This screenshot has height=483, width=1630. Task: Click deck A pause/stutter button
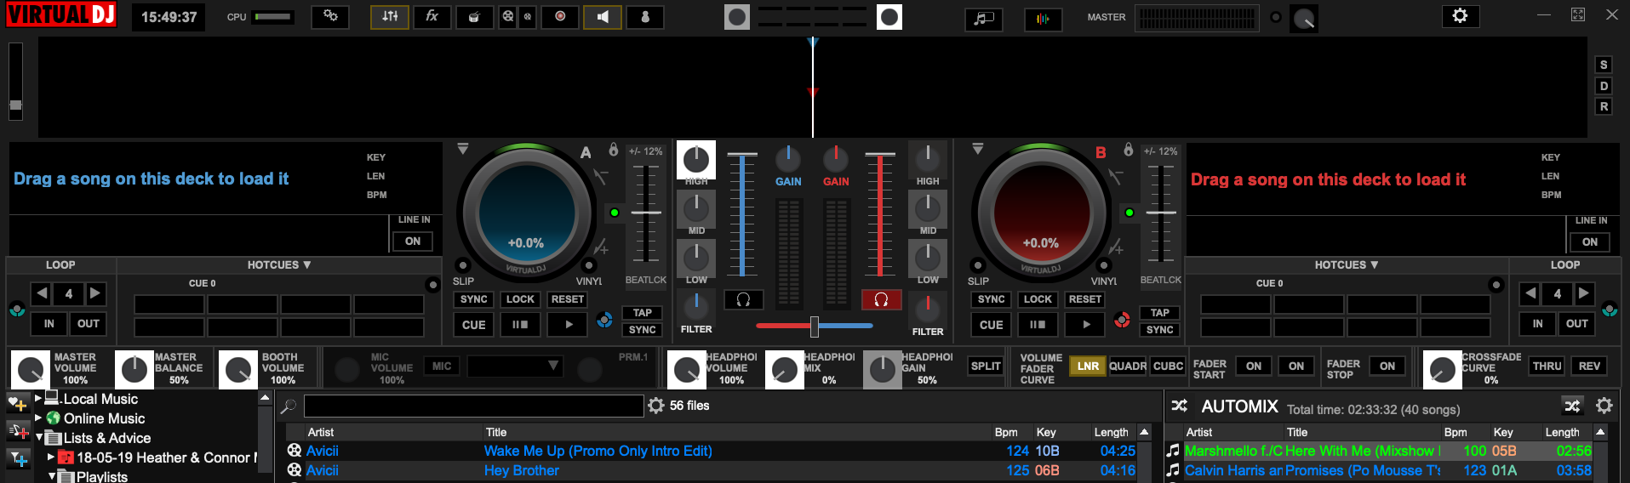click(x=520, y=324)
